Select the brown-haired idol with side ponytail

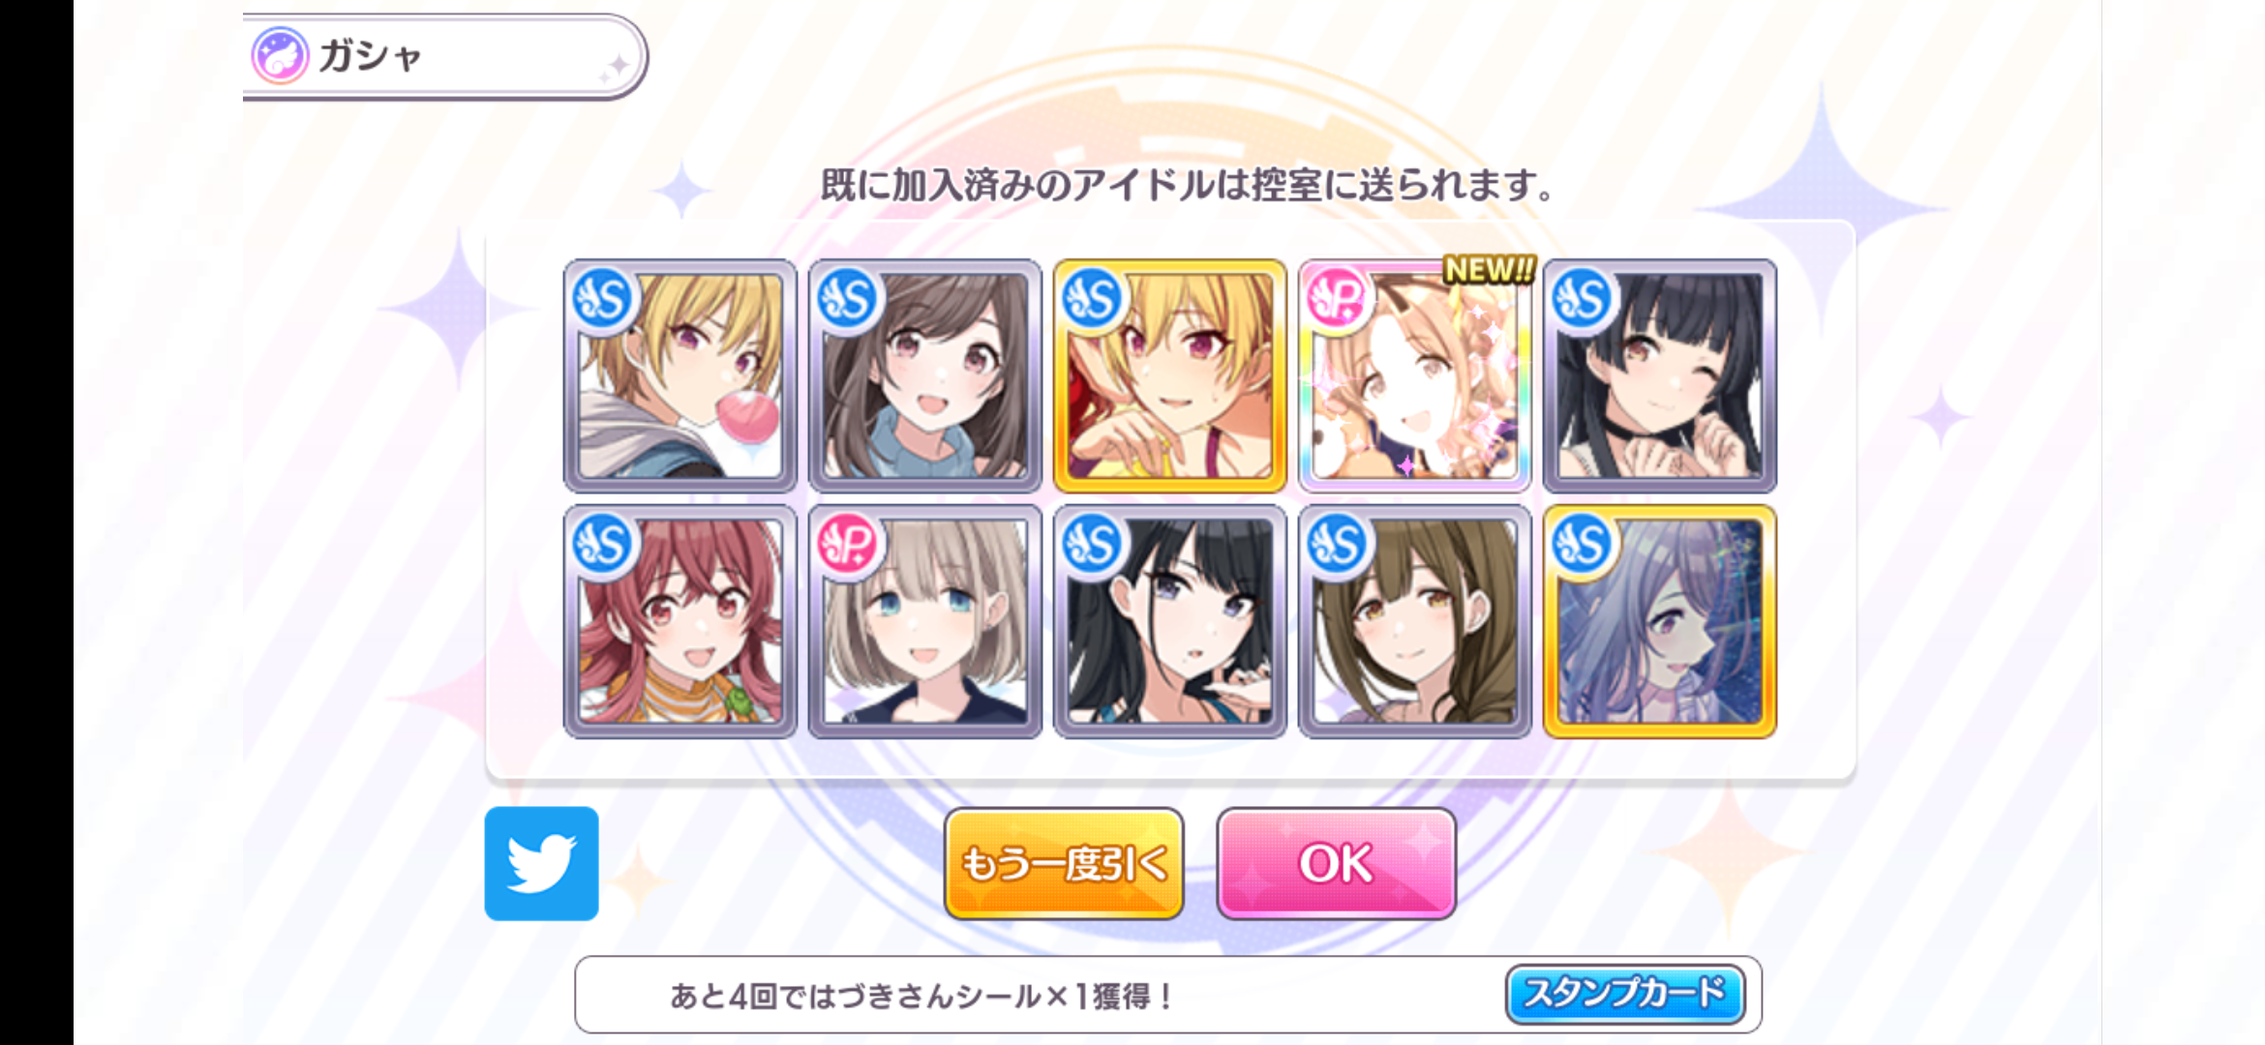coord(1415,621)
